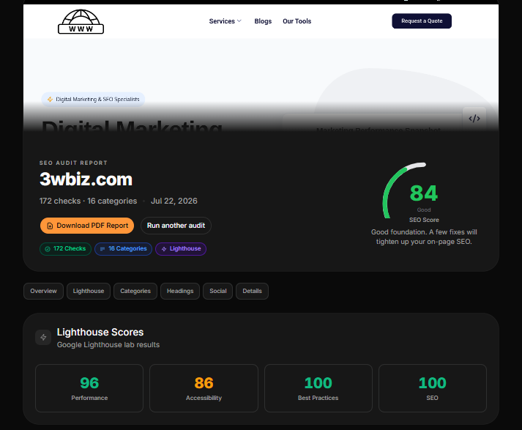Click the PDF file icon in Download button
Viewport: 522px width, 430px height.
coord(50,226)
